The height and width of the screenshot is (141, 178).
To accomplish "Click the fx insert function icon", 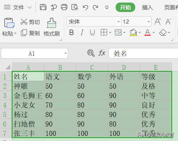I will click(x=102, y=53).
